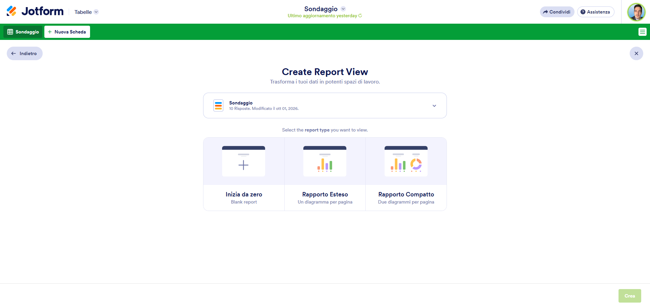Expand the Sondaggio title dropdown arrow
The width and height of the screenshot is (650, 308).
coord(343,9)
